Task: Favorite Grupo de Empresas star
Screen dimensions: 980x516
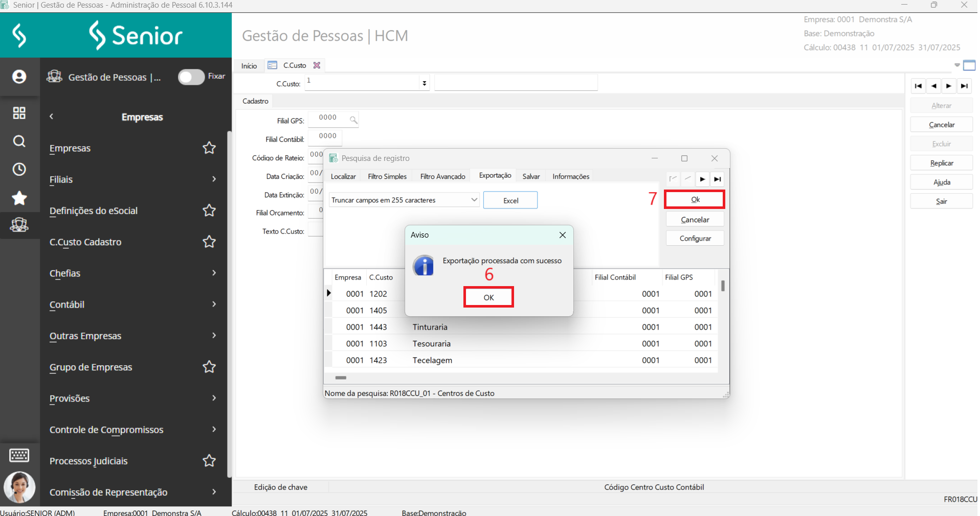Action: 209,367
